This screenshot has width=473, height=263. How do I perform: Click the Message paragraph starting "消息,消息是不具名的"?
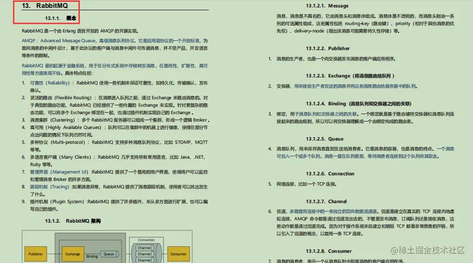(x=365, y=23)
